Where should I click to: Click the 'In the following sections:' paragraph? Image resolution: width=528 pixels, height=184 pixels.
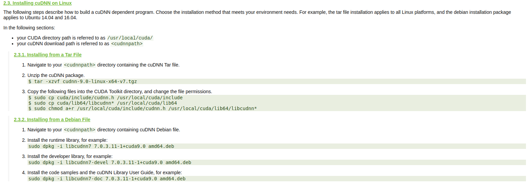[x=29, y=28]
